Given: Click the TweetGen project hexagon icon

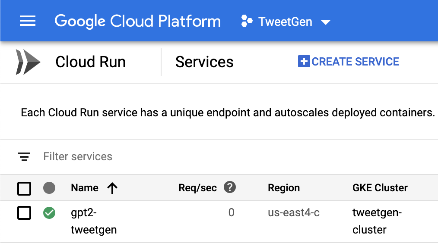Looking at the screenshot, I should [x=247, y=21].
